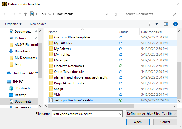The image size is (182, 129).
Task: Refresh the Documents folder listing
Action: (116, 14)
